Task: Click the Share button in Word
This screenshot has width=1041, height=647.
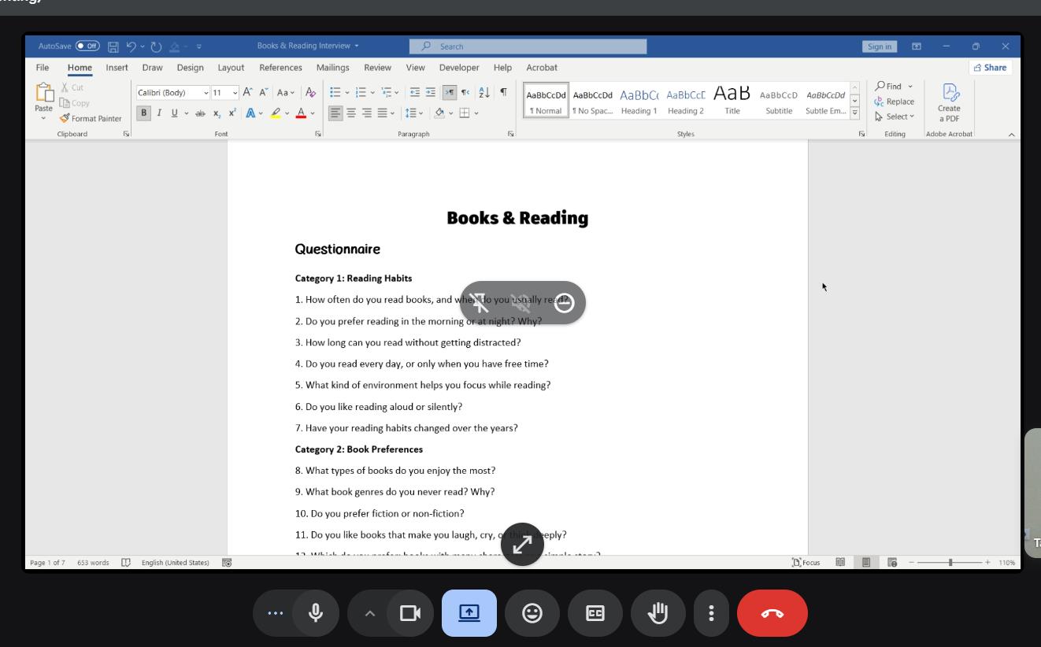Action: point(990,68)
